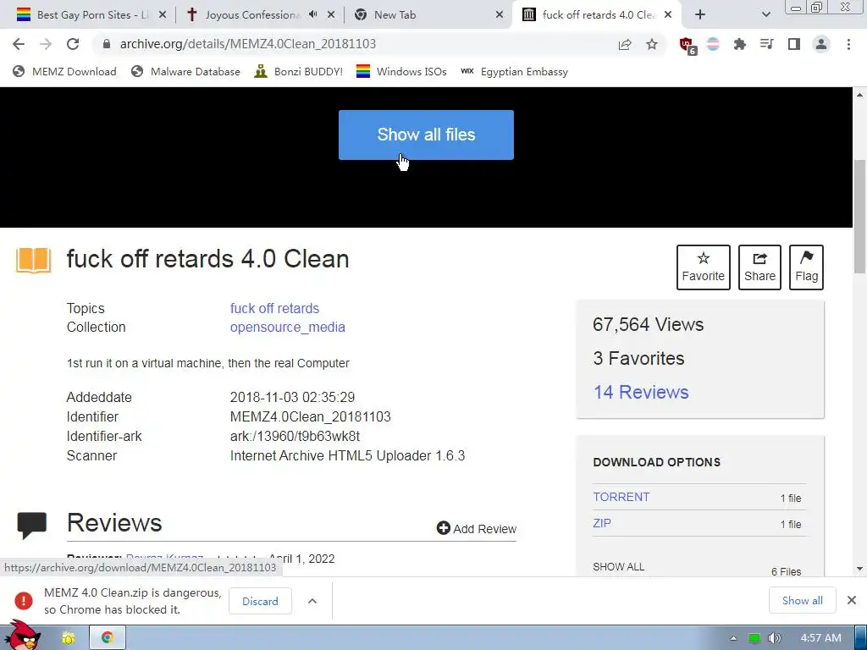Click the Show all files button

point(426,135)
